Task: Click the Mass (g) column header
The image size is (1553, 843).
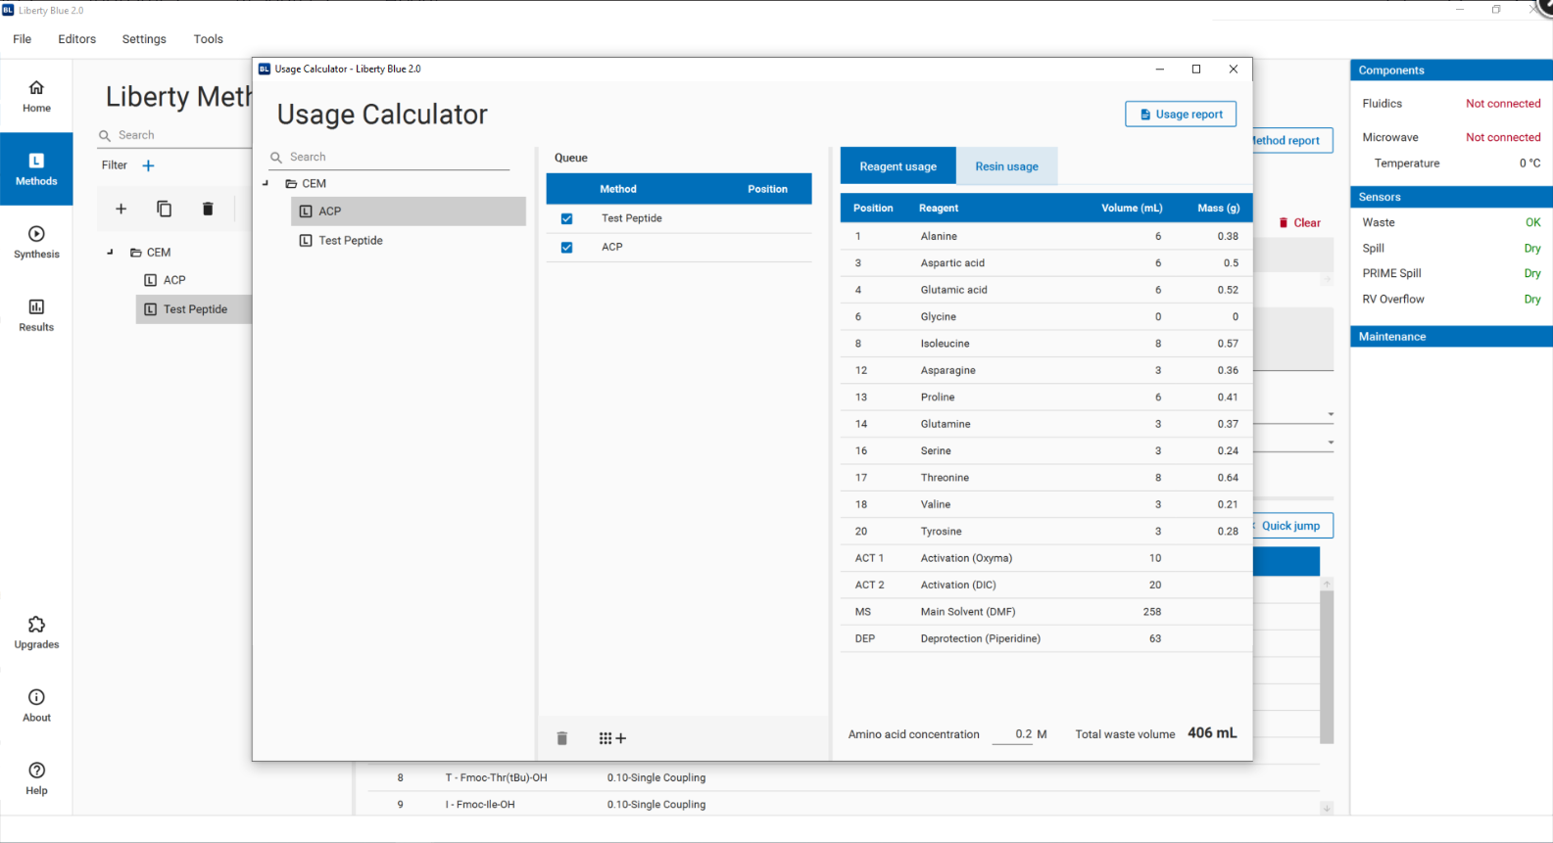Action: 1218,209
